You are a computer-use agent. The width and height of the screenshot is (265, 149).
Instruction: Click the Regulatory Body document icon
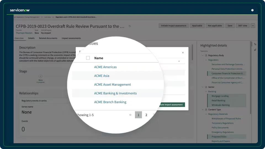coord(206,55)
